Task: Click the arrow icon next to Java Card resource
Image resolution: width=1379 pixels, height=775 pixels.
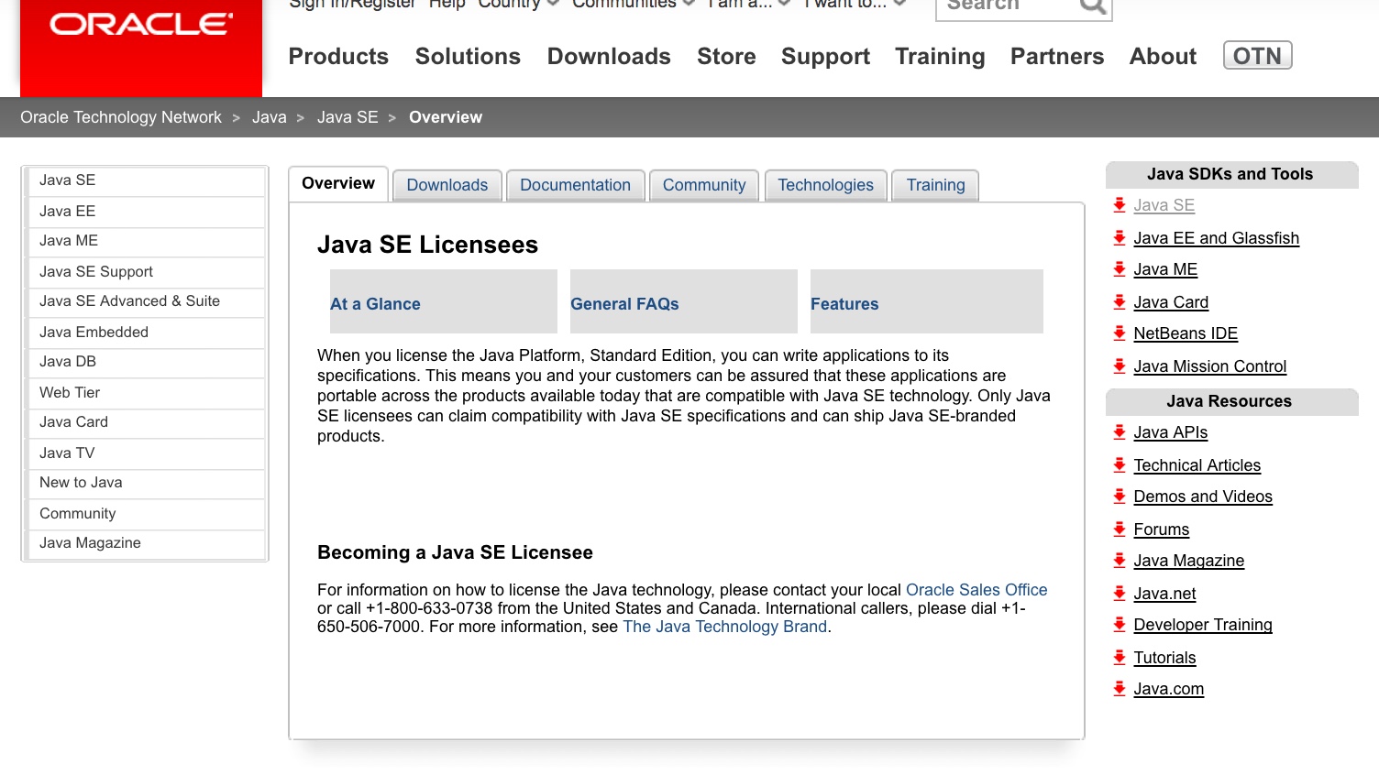Action: pos(1120,302)
